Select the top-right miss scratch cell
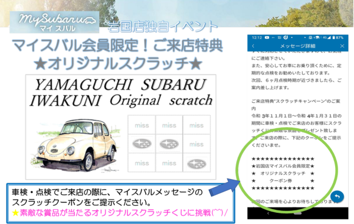The width and height of the screenshot is (354, 224). [x=196, y=125]
